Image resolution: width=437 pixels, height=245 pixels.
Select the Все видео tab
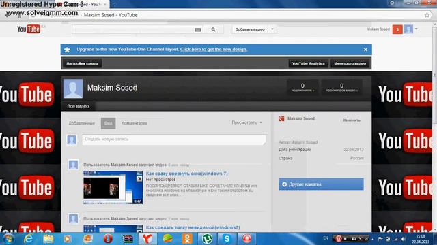click(78, 106)
